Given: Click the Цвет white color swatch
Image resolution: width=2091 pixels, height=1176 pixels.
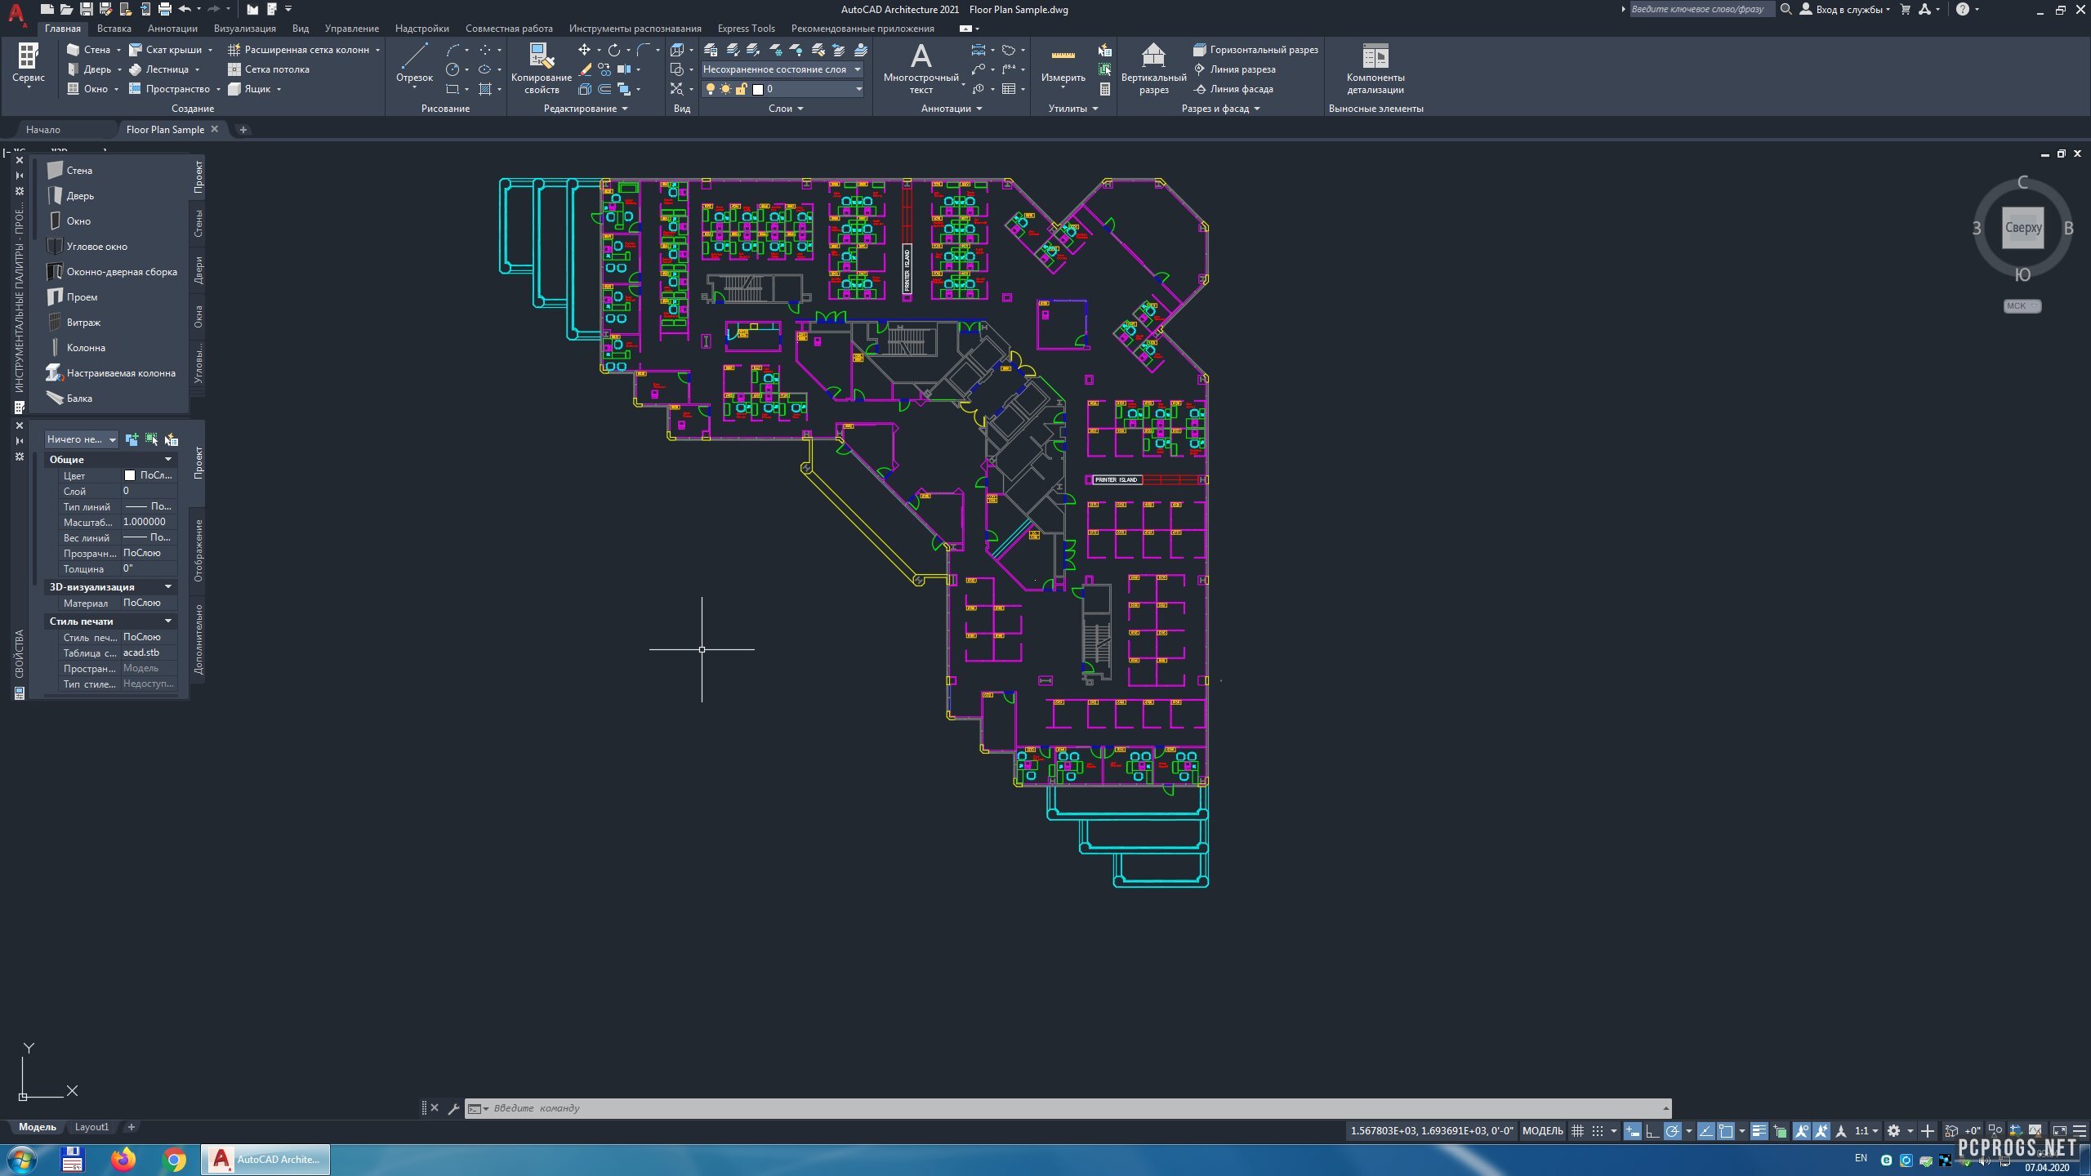Looking at the screenshot, I should click(130, 475).
